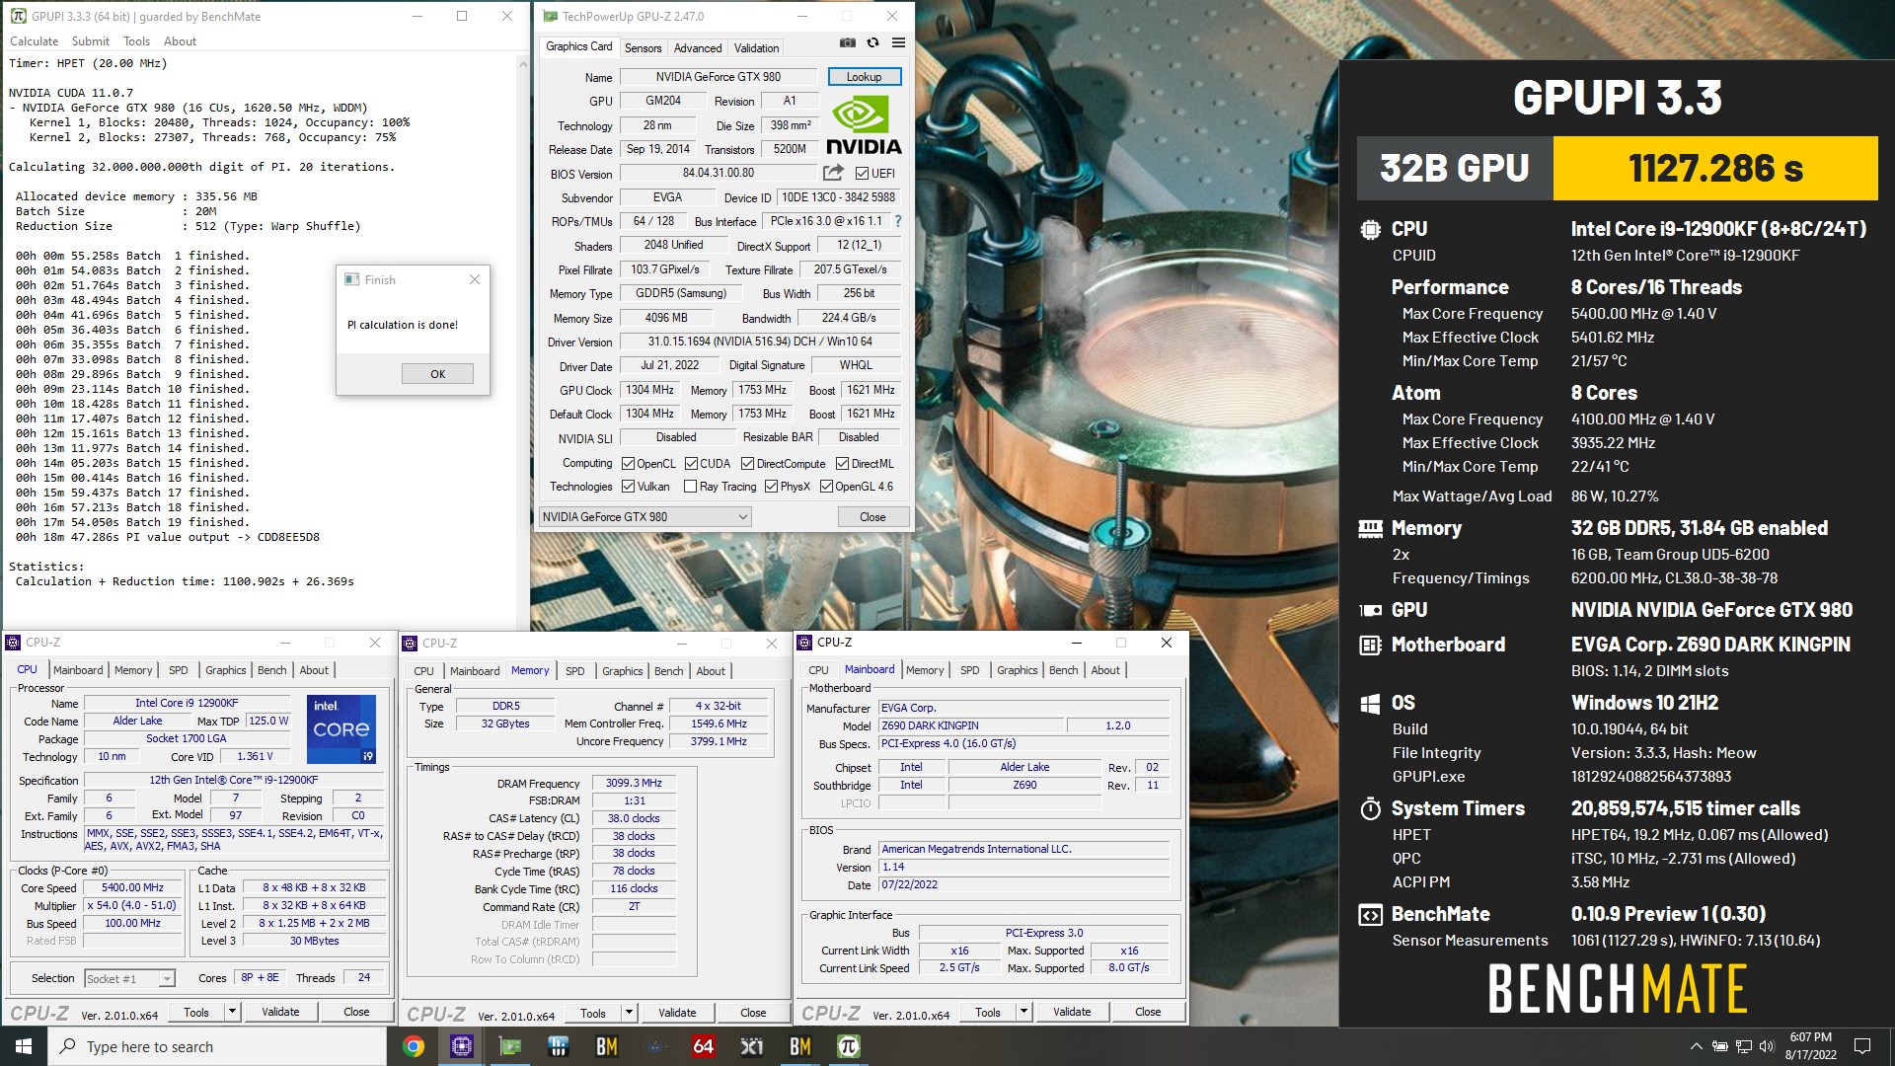Open Graphics tab in Memory CPU-Z window

coord(622,671)
